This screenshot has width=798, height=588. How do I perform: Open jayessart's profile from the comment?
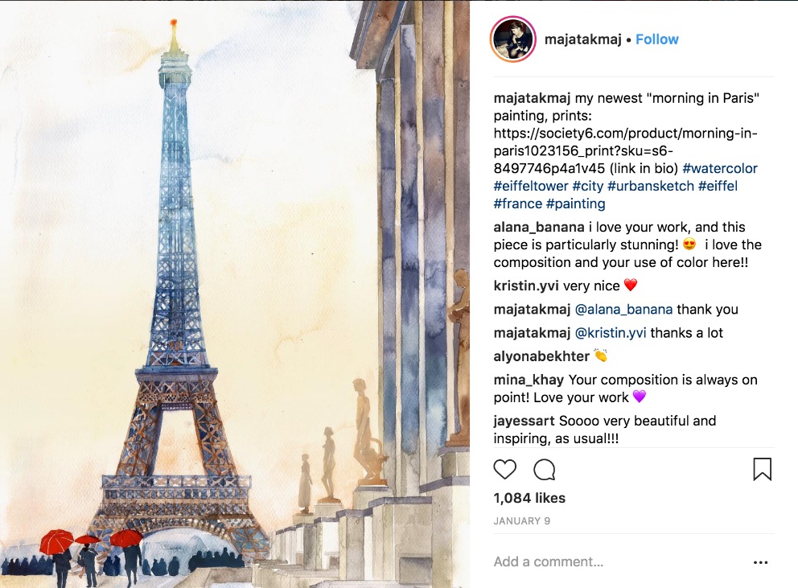coord(524,421)
